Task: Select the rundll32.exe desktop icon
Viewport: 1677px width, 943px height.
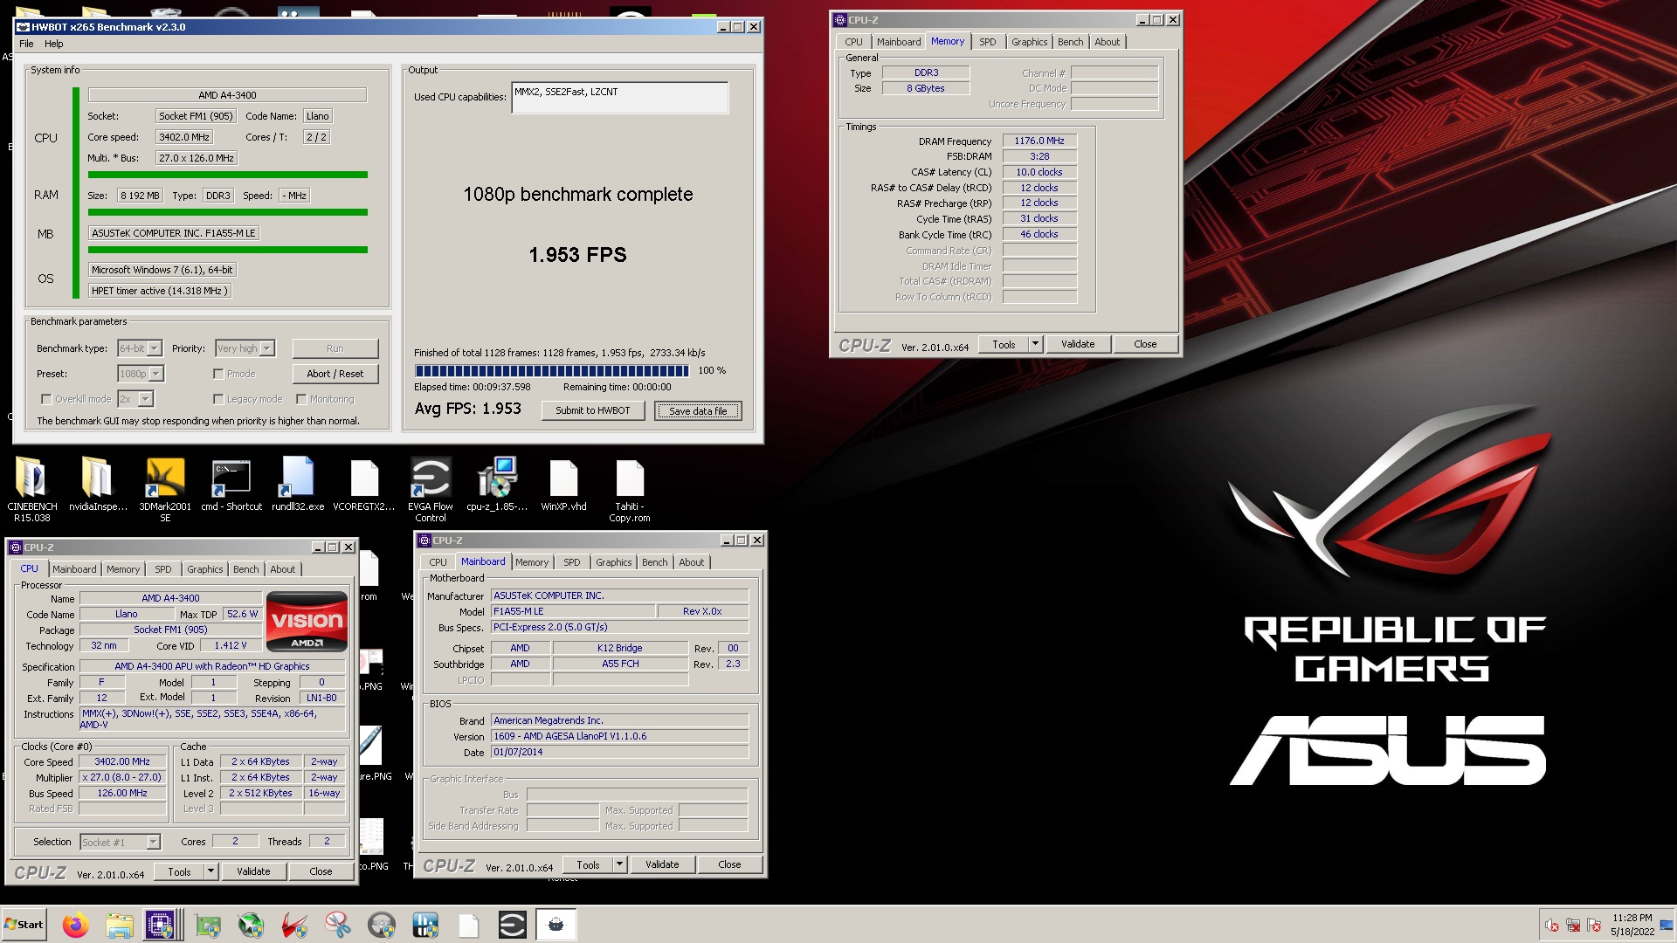Action: 298,485
